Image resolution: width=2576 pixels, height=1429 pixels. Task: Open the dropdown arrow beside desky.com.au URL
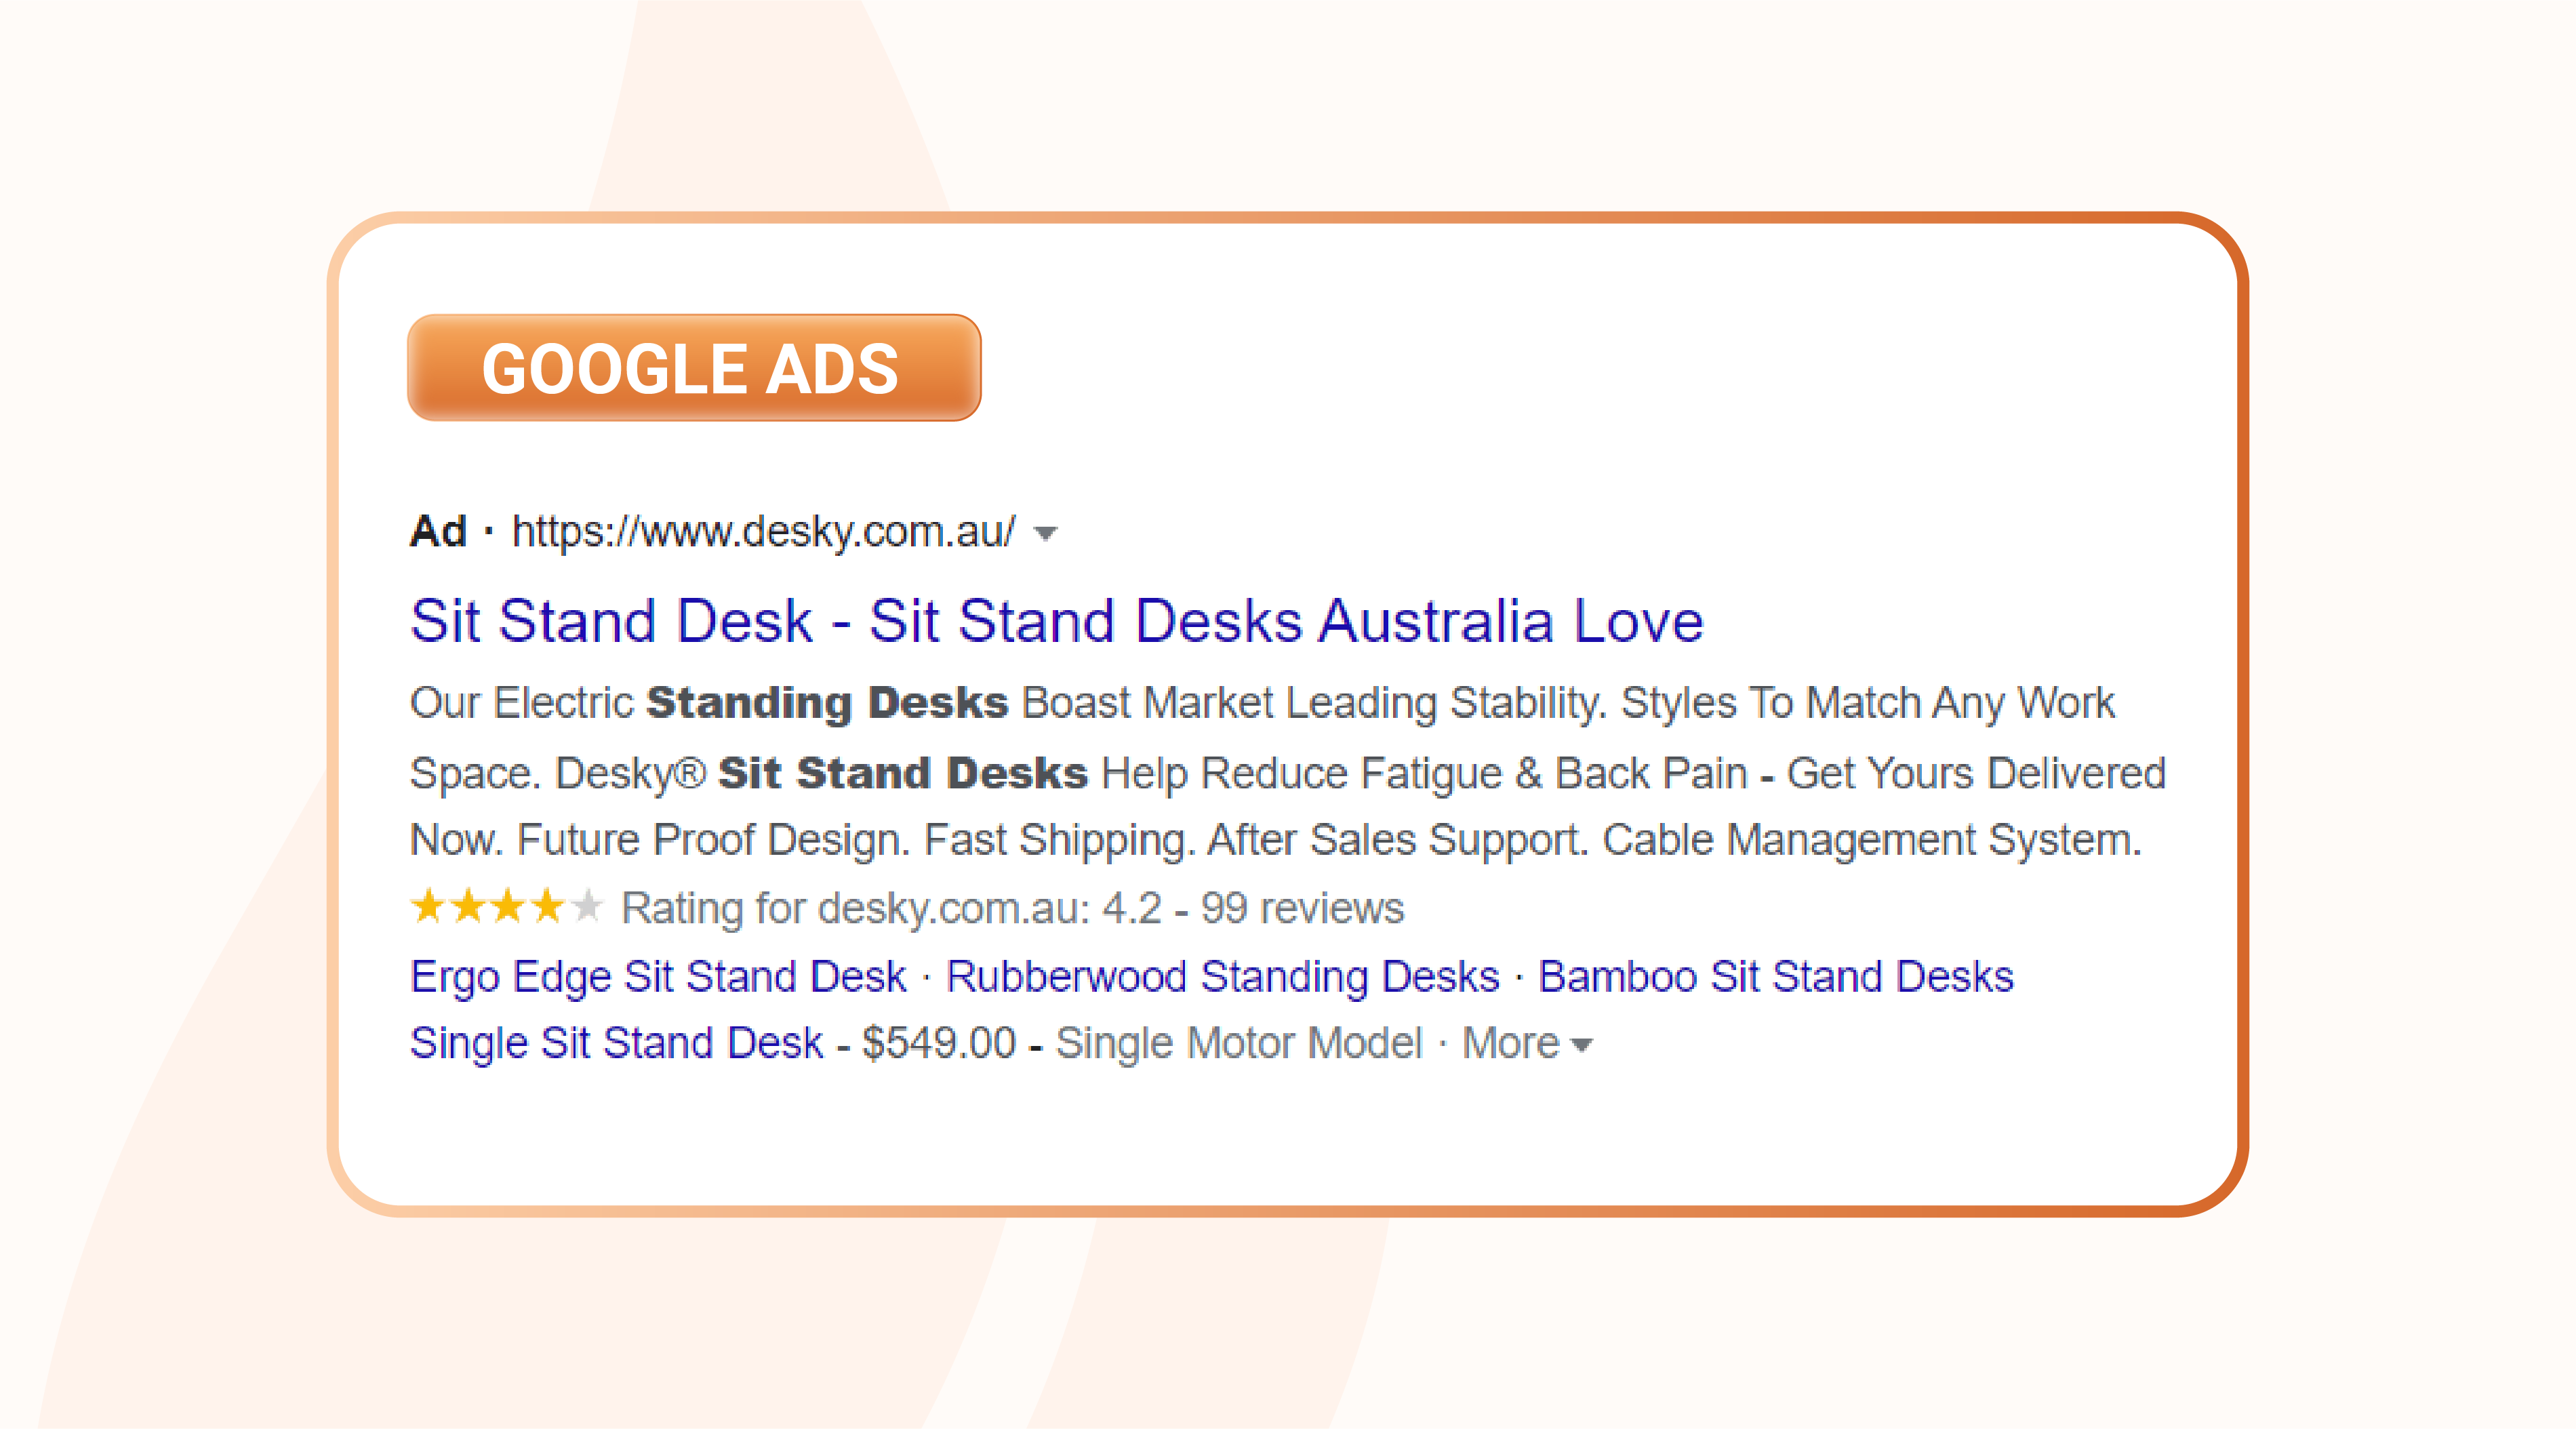pyautogui.click(x=1045, y=534)
